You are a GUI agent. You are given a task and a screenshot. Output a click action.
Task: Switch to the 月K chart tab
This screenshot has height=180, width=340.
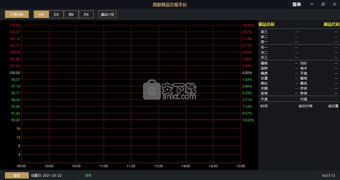(x=86, y=14)
